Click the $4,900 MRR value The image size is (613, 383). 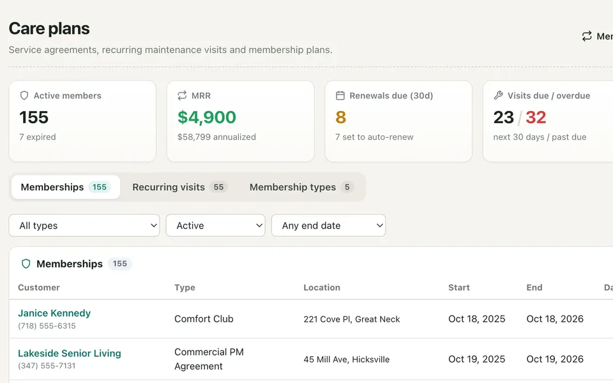pyautogui.click(x=207, y=117)
